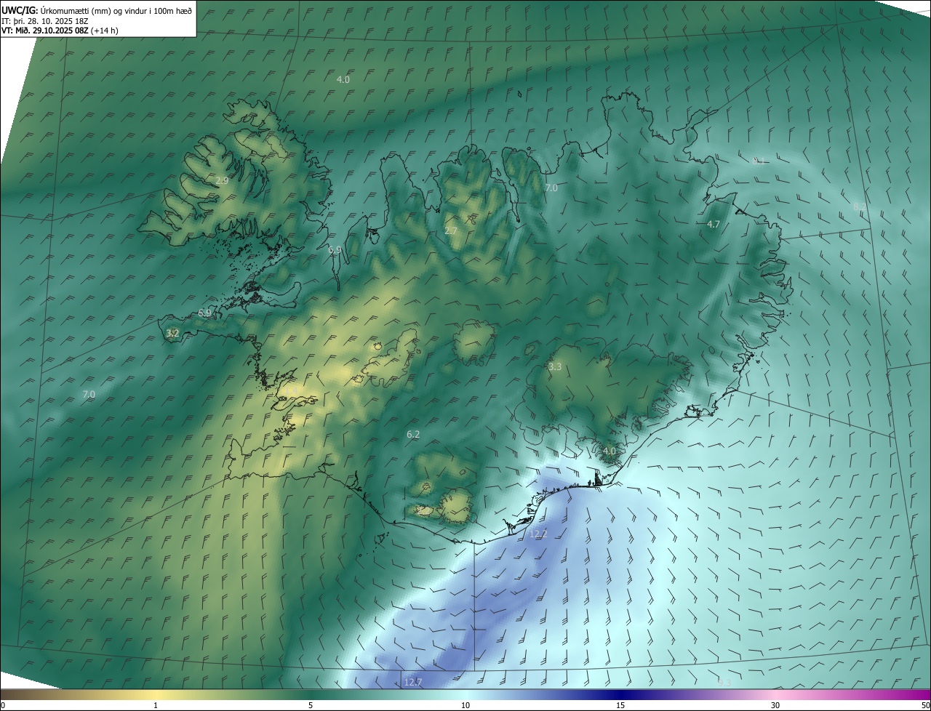Click the 12.7 value near the colour scale
The width and height of the screenshot is (931, 711).
(412, 682)
